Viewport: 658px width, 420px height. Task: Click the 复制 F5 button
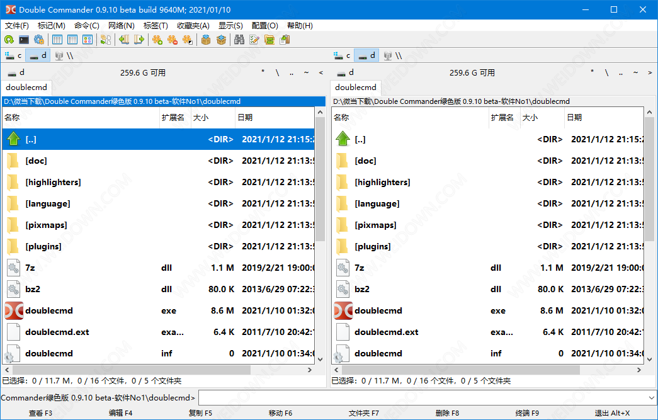201,413
